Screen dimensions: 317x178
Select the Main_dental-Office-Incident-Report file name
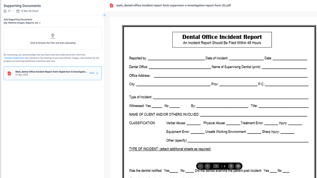click(51, 71)
